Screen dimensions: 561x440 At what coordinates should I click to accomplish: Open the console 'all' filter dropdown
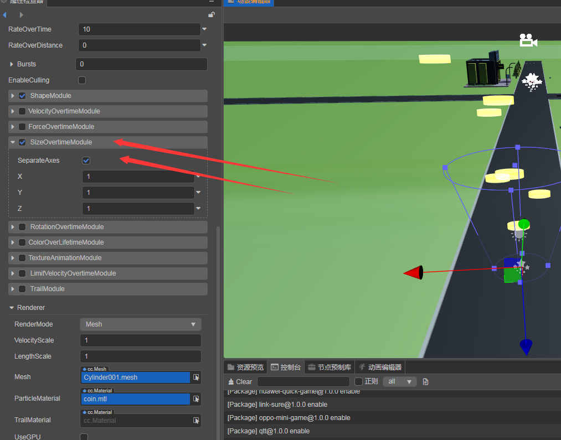click(399, 381)
